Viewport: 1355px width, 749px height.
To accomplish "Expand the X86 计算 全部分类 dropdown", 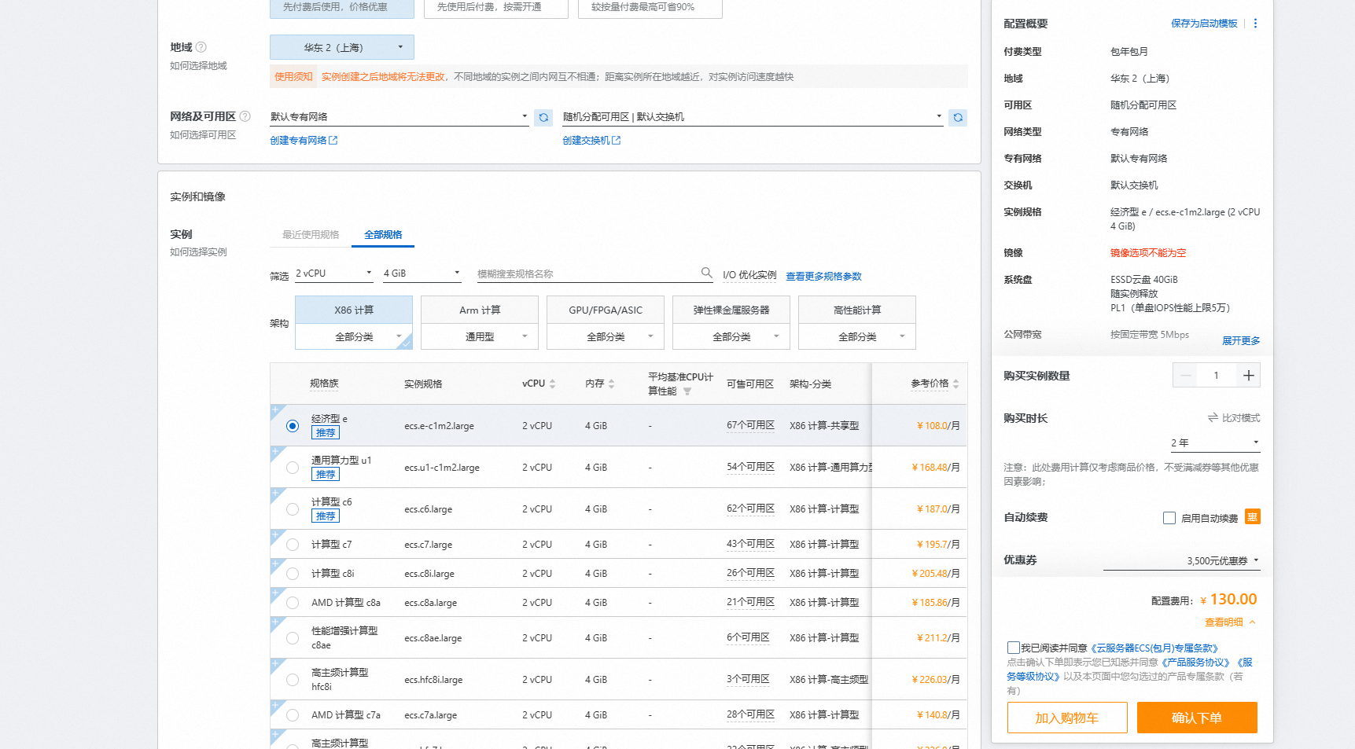I will (x=354, y=336).
